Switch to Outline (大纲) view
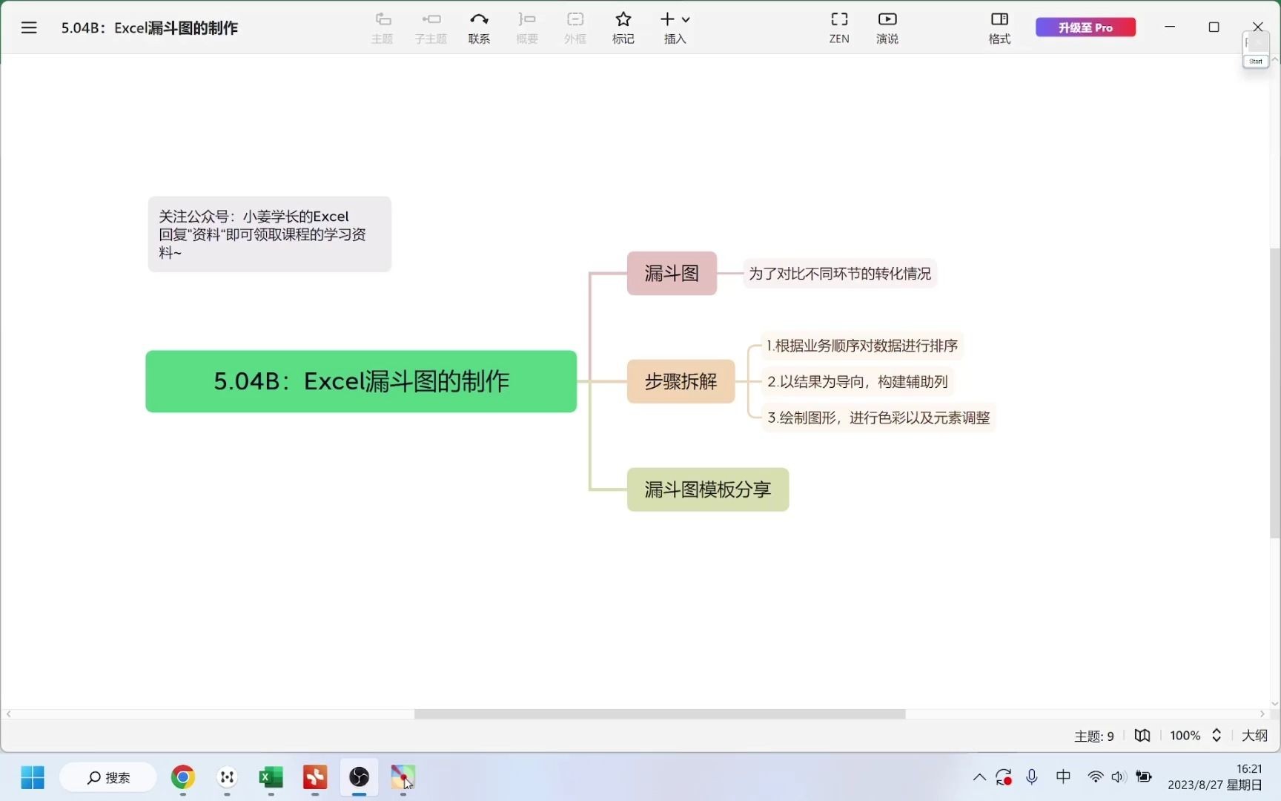1281x801 pixels. (x=1254, y=736)
